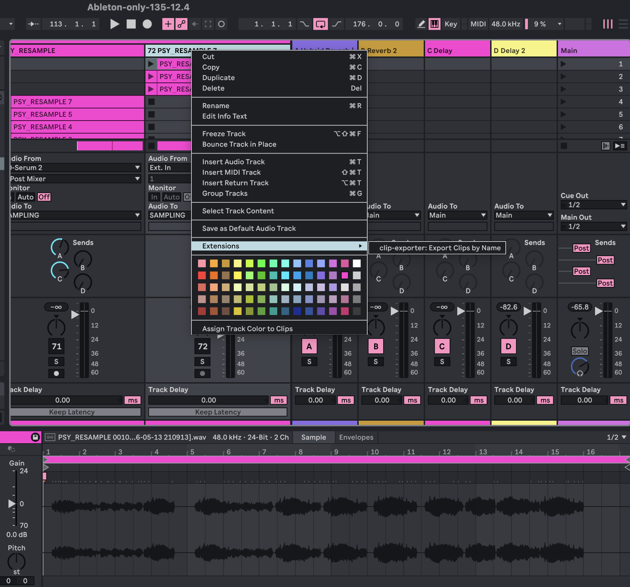Click the Main track Solo cue button
630x587 pixels.
coord(579,351)
